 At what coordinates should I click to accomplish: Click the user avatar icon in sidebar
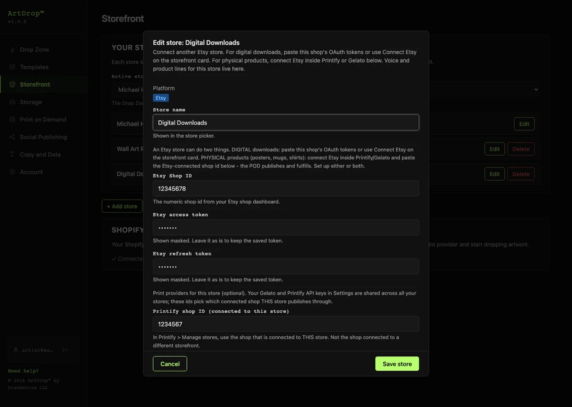[x=15, y=350]
